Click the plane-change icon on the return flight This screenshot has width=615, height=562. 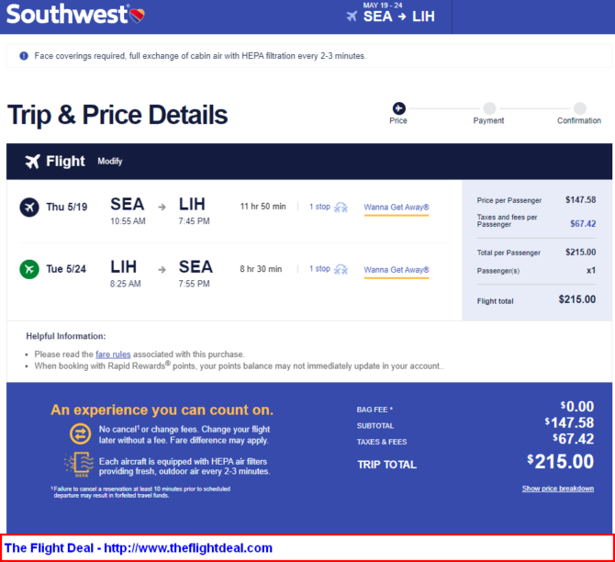341,270
